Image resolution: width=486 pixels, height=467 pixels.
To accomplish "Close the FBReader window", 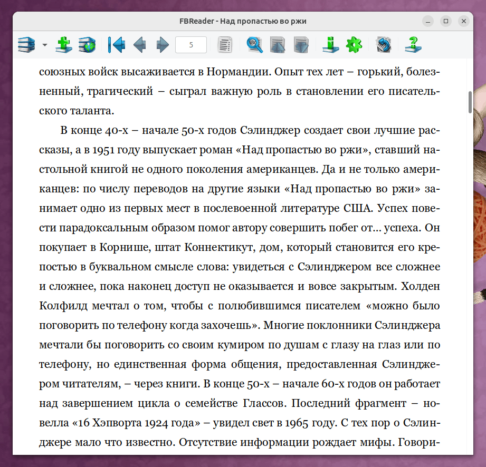I will tap(464, 21).
